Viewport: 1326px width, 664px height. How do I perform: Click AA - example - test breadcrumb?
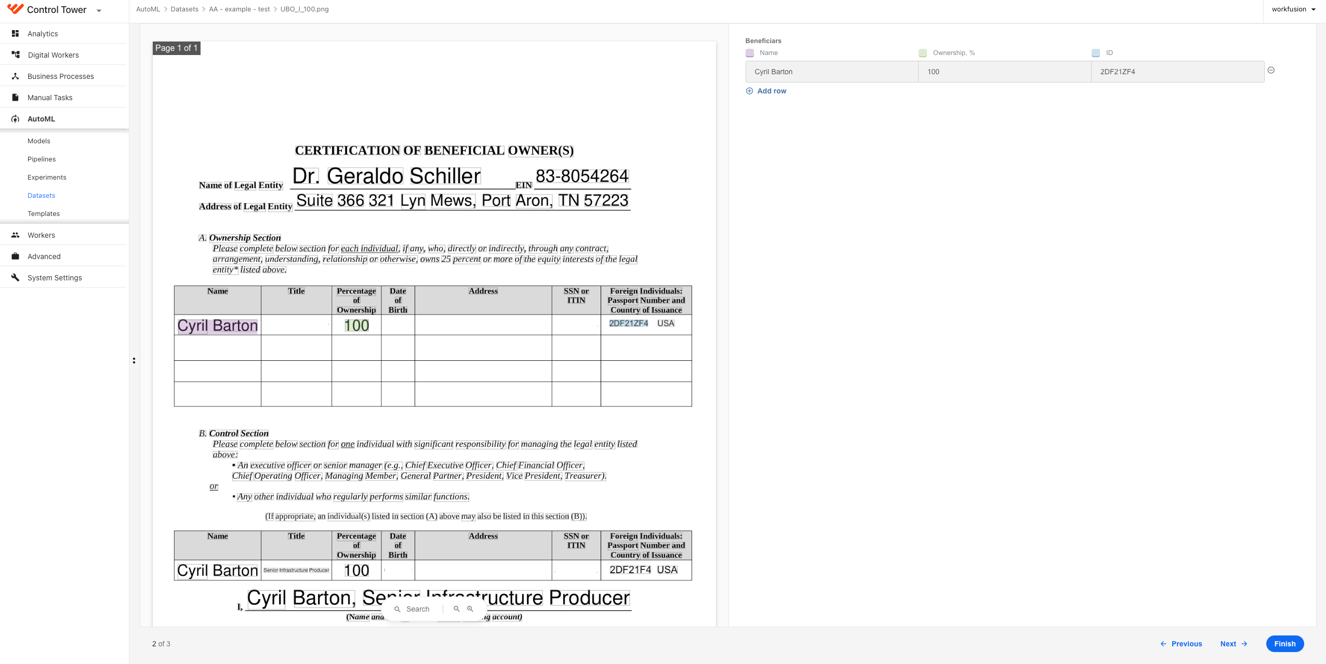click(240, 9)
